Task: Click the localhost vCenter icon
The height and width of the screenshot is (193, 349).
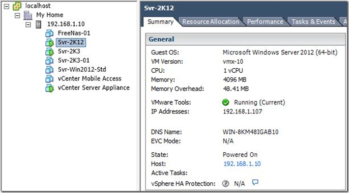Action: click(17, 6)
